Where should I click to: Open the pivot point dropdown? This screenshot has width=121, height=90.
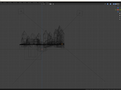click(x=47, y=4)
